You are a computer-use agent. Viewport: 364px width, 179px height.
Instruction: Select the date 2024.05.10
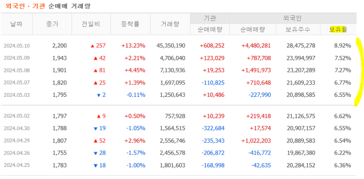tap(16, 46)
